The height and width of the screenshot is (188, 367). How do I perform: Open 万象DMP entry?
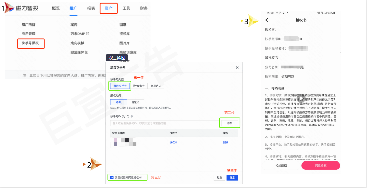tap(78, 34)
